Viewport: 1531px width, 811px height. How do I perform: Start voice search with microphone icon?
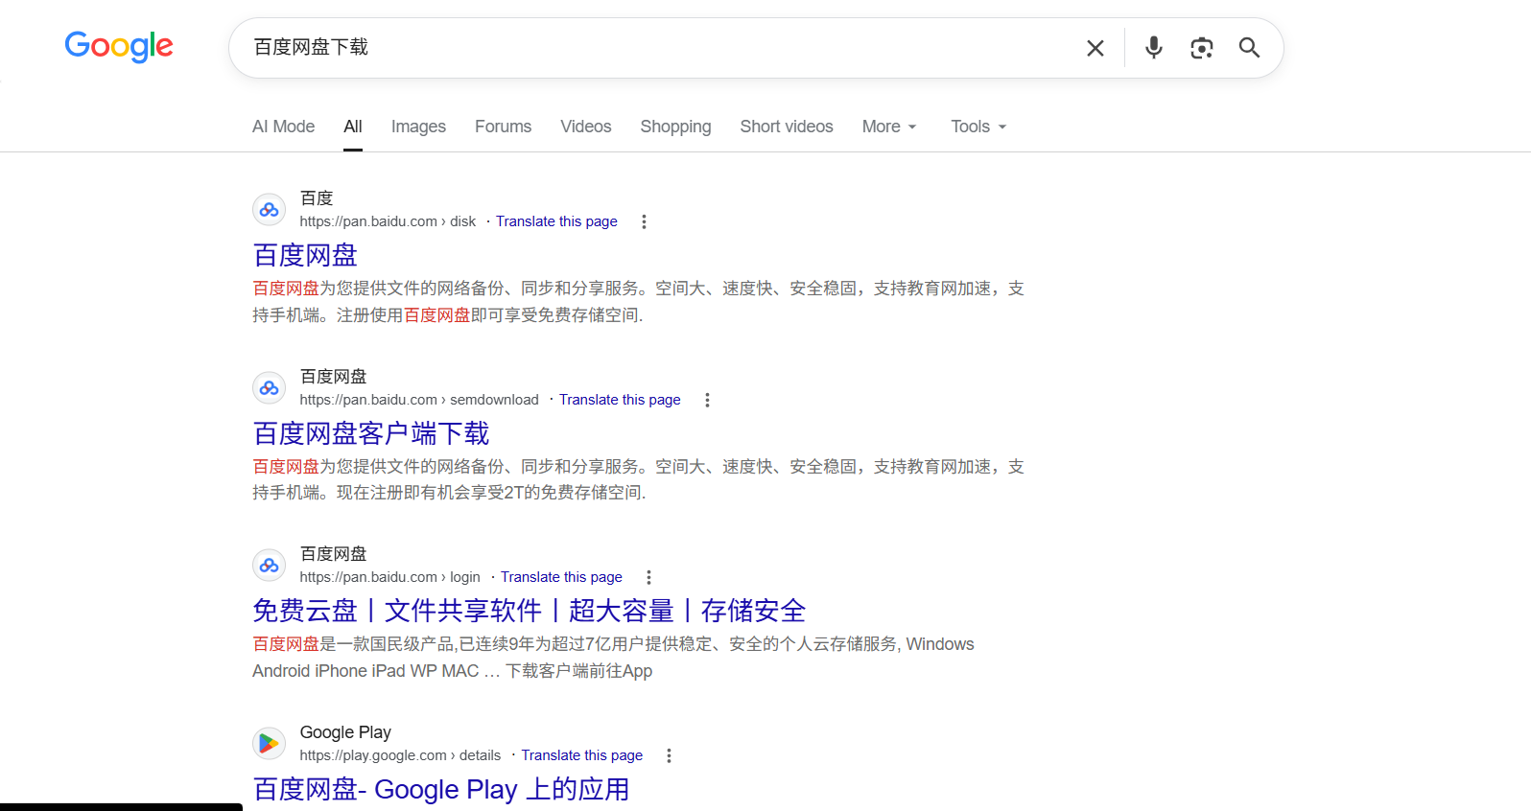click(1154, 47)
